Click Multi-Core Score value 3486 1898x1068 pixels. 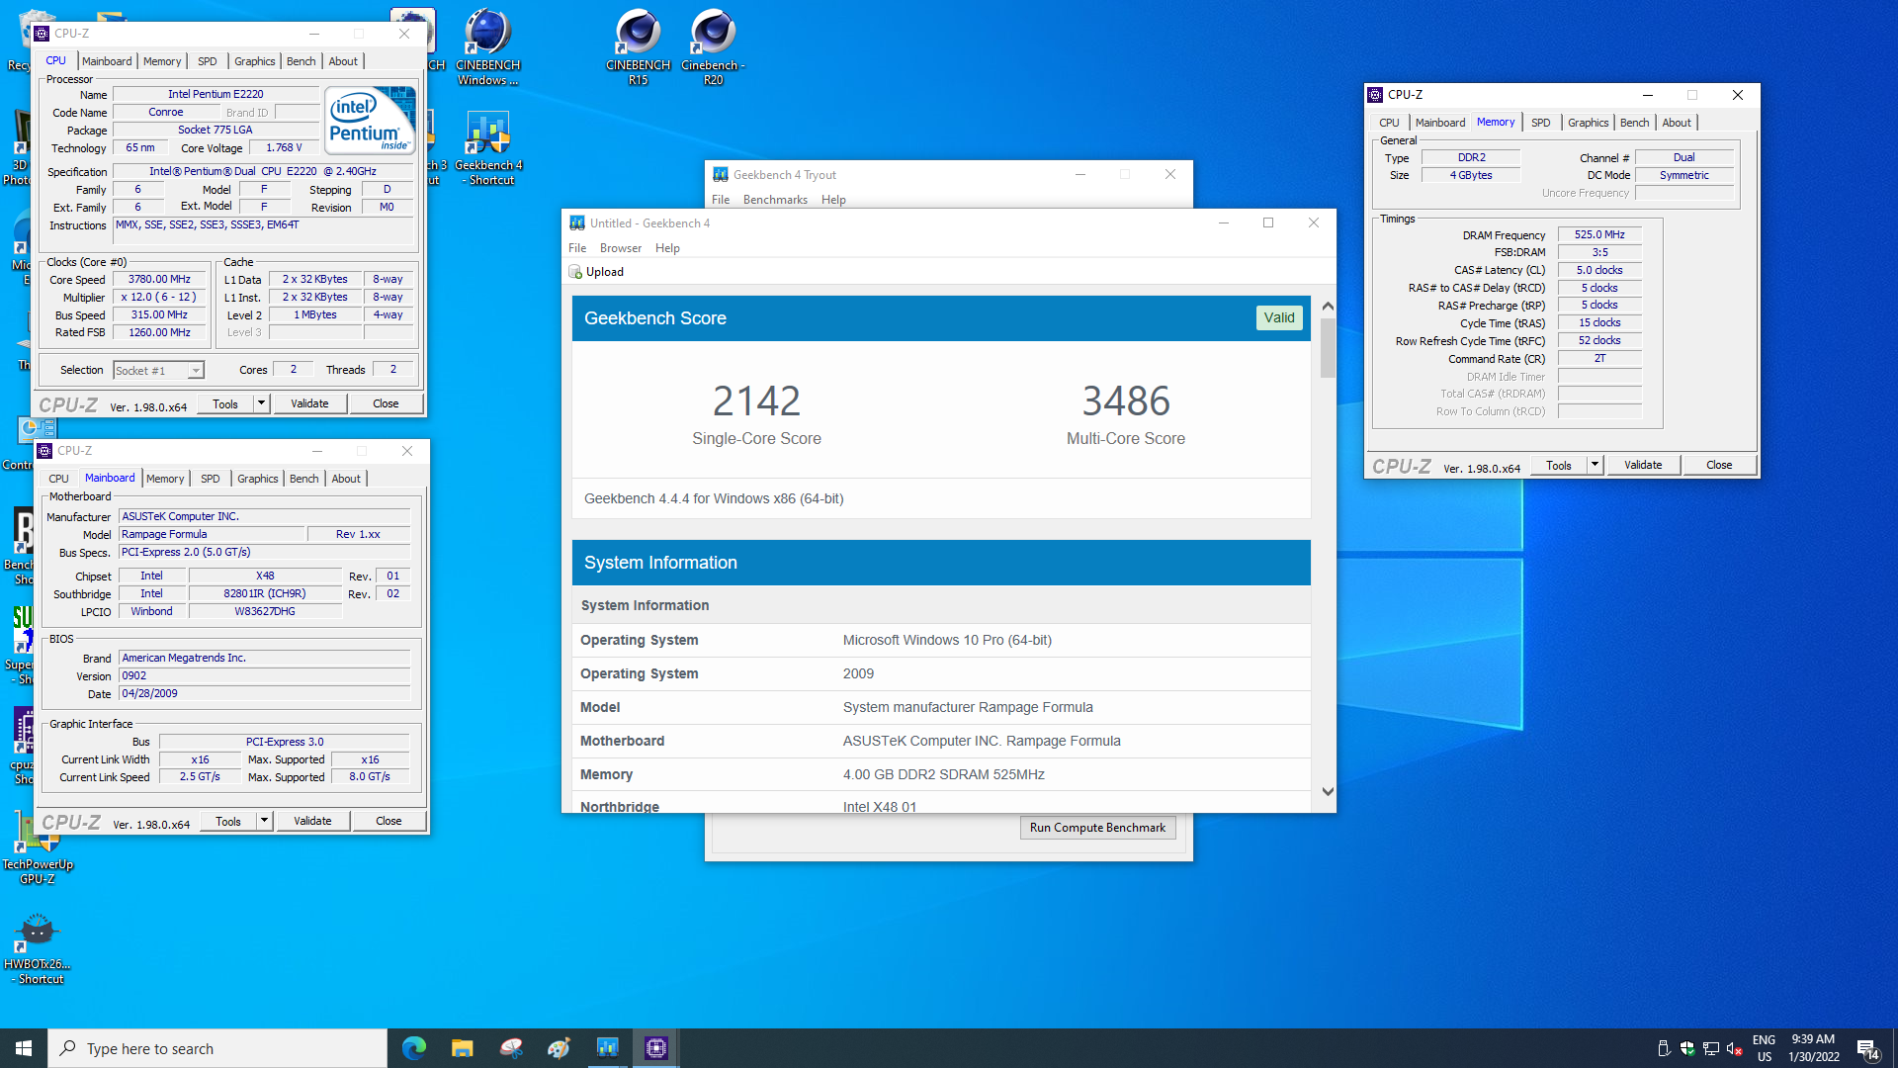(x=1126, y=400)
